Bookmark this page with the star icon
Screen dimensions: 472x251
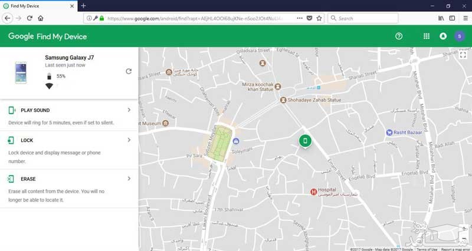(x=319, y=18)
